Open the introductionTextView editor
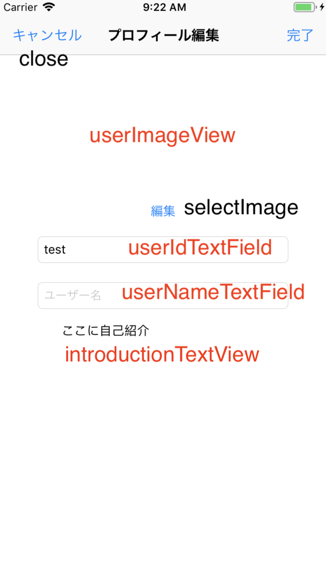This screenshot has width=326, height=584. [x=162, y=354]
